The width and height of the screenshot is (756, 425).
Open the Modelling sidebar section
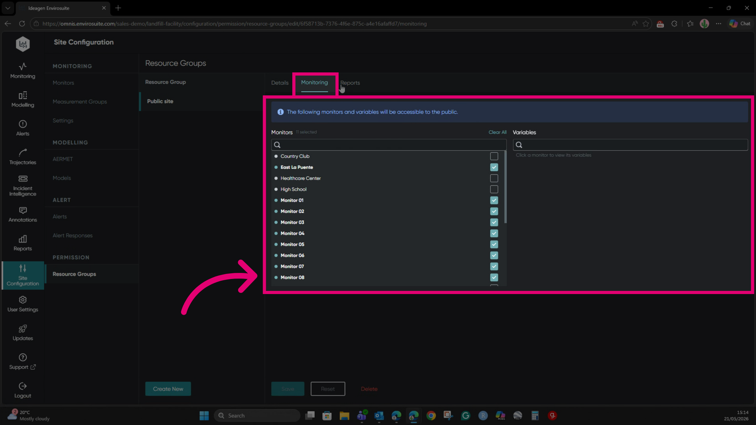[23, 99]
